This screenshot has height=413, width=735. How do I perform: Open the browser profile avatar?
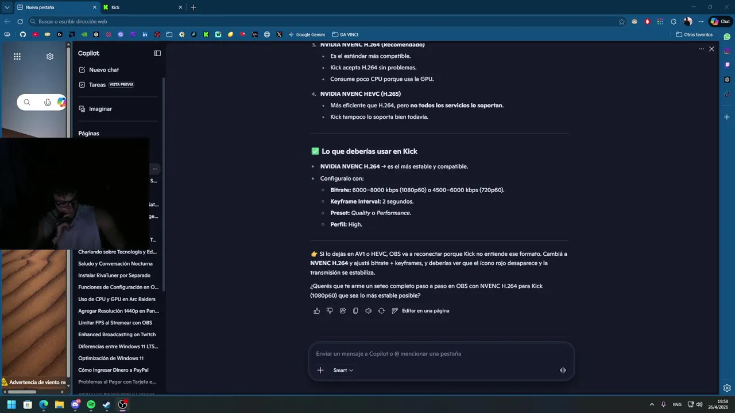pyautogui.click(x=688, y=21)
